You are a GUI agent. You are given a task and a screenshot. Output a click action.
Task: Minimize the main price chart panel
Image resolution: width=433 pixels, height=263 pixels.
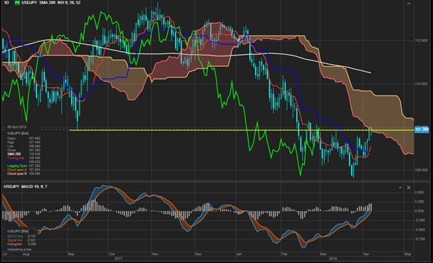tap(409, 4)
